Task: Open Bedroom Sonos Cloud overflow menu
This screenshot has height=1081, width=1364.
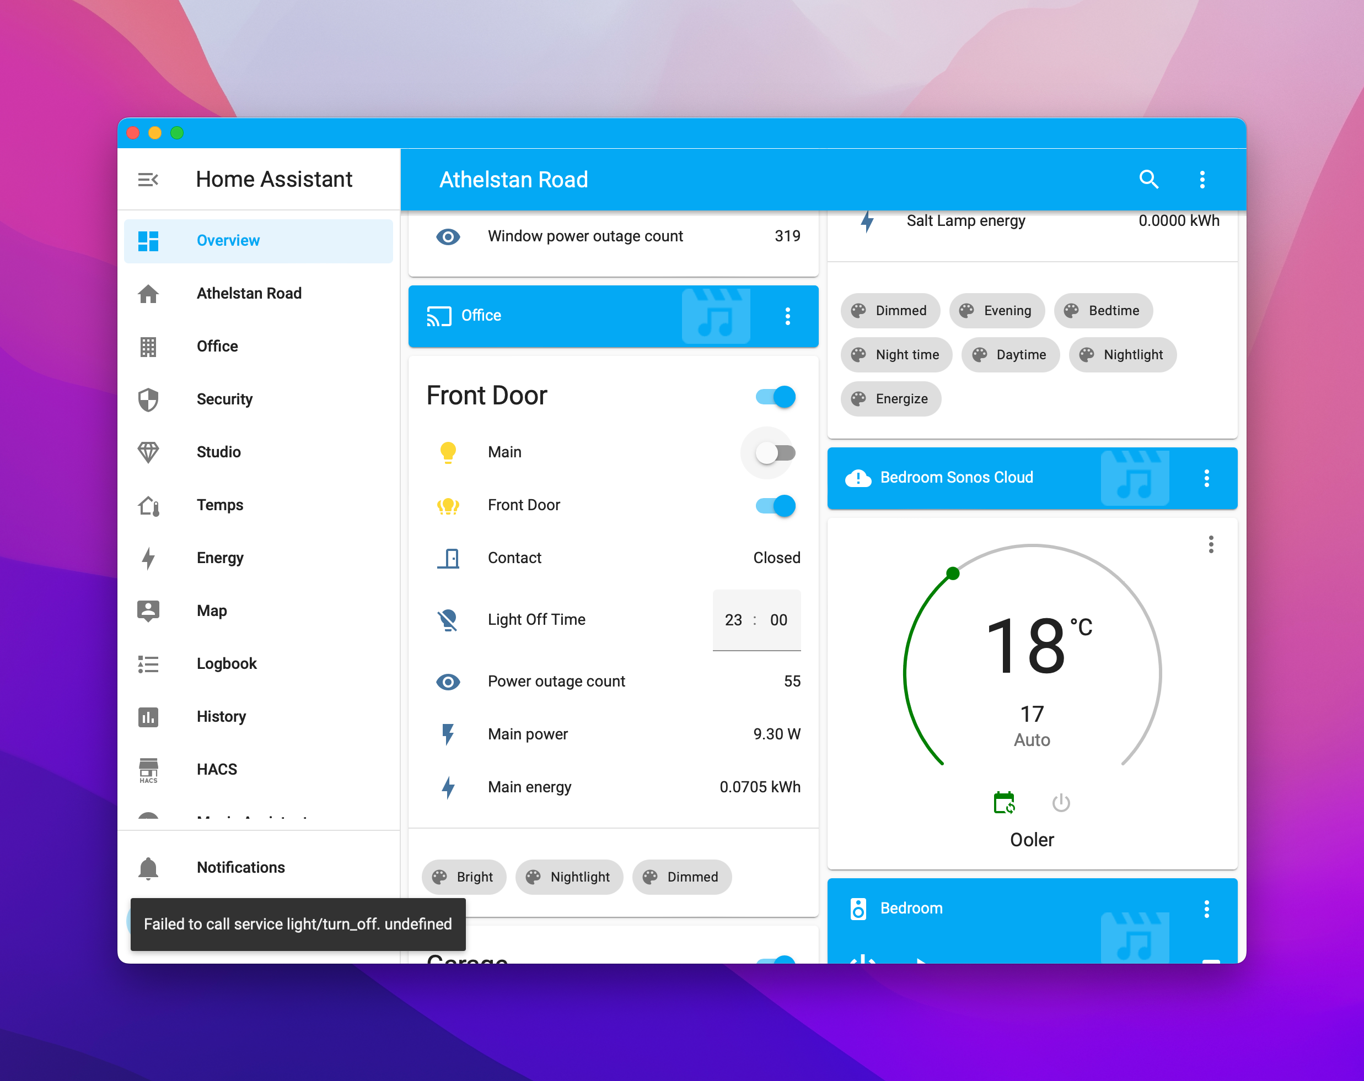Action: 1206,478
